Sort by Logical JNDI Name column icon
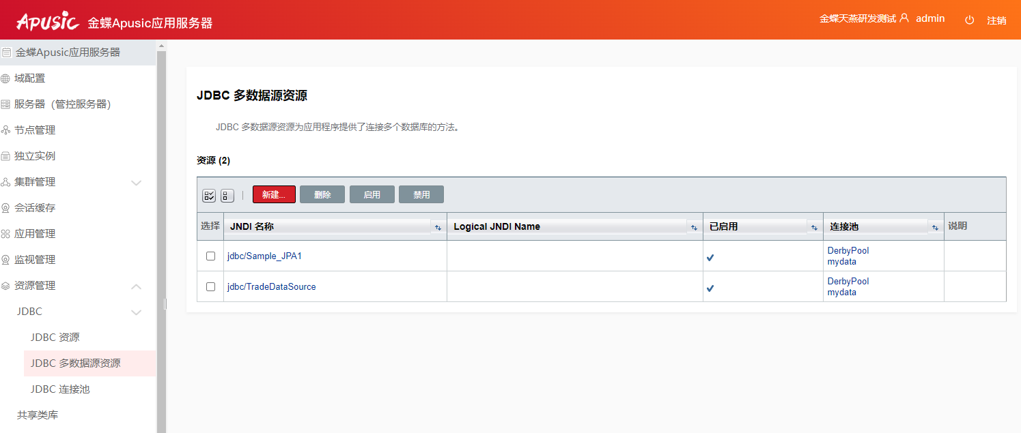 pos(694,227)
